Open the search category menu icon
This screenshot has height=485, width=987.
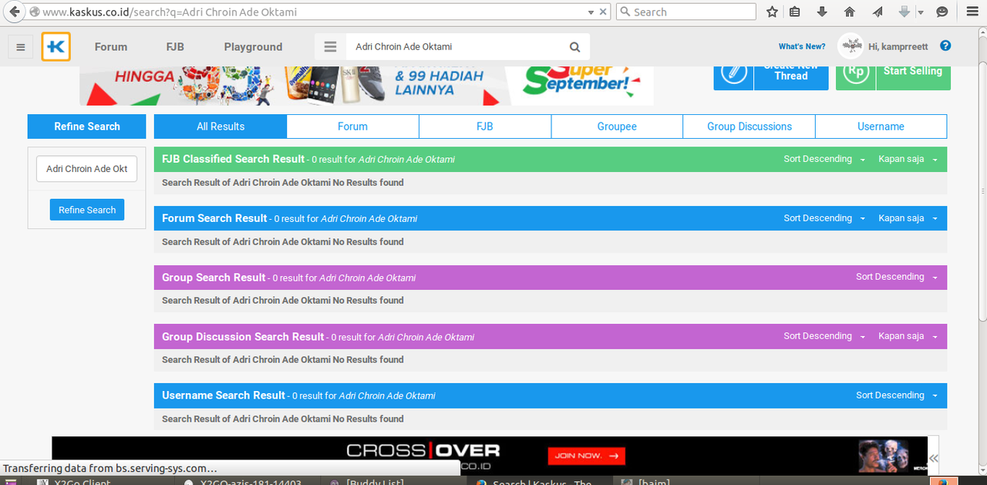(331, 47)
